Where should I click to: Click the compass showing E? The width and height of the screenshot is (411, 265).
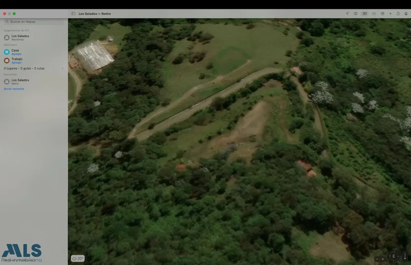[x=394, y=256]
